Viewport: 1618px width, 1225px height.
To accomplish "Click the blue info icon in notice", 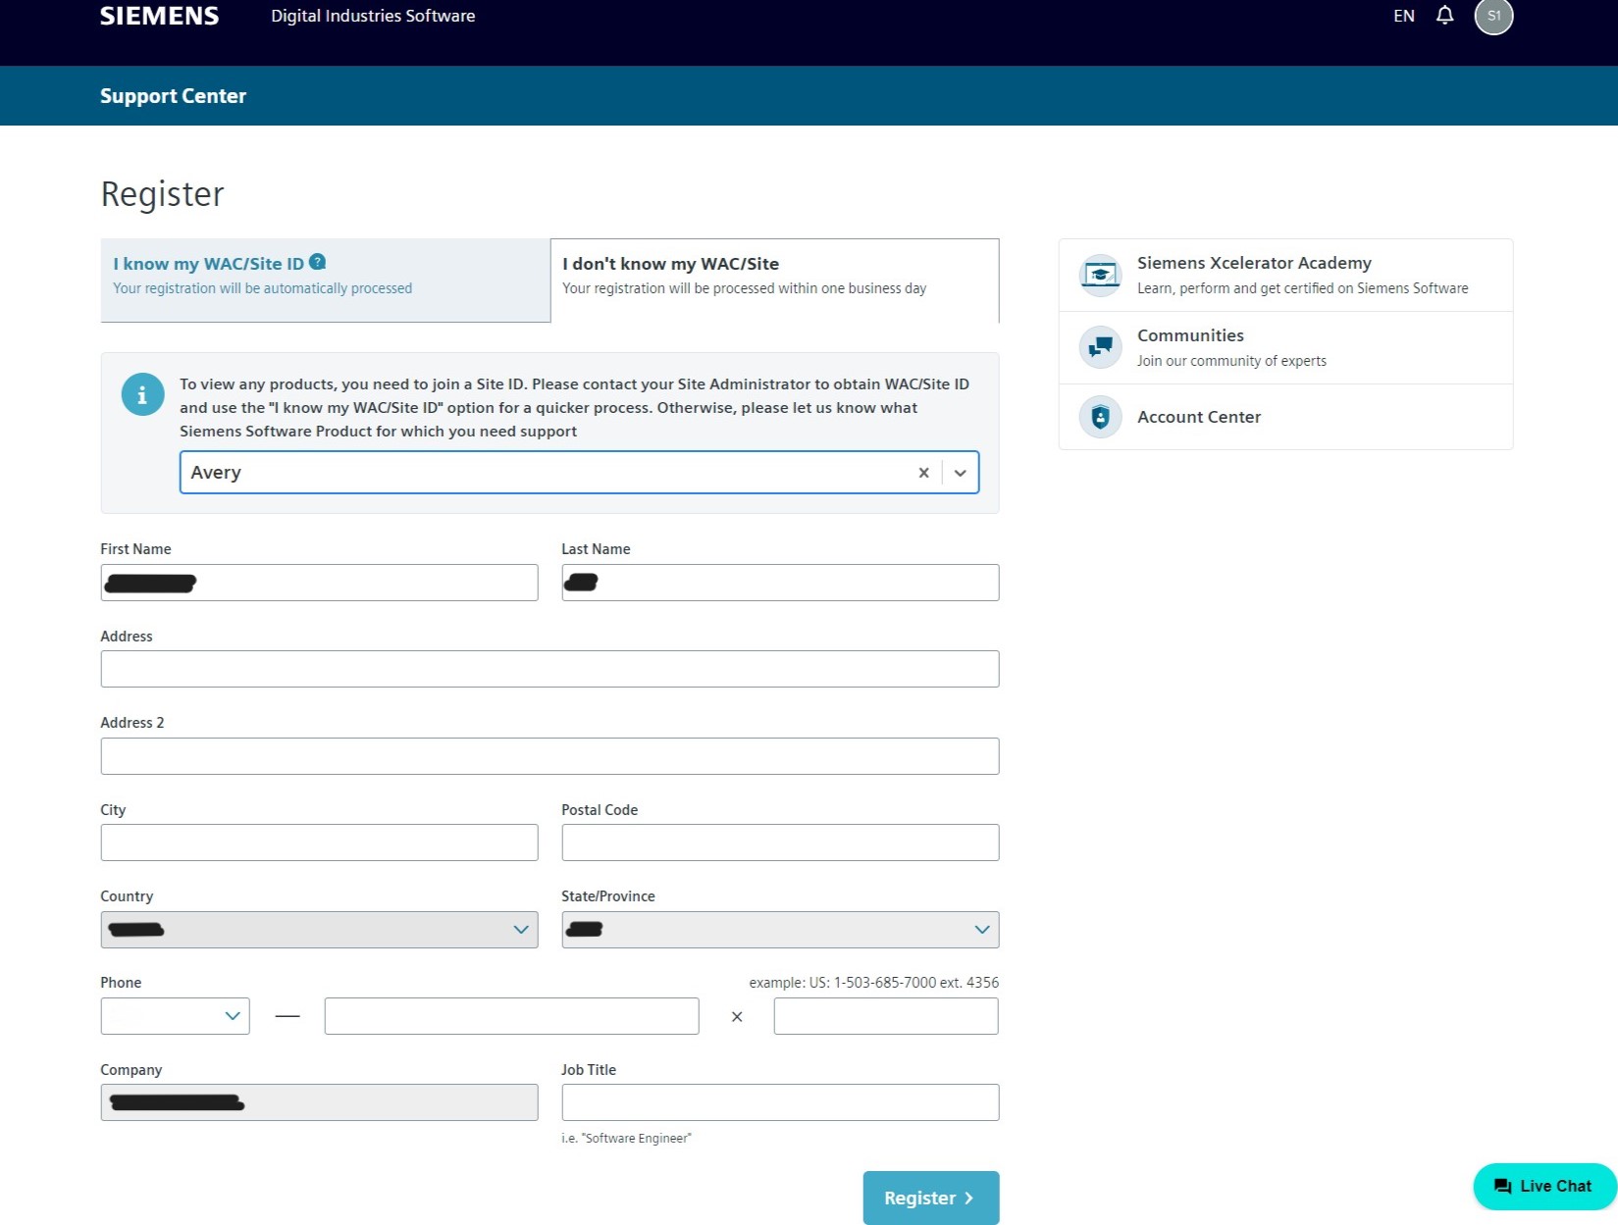I will [142, 394].
